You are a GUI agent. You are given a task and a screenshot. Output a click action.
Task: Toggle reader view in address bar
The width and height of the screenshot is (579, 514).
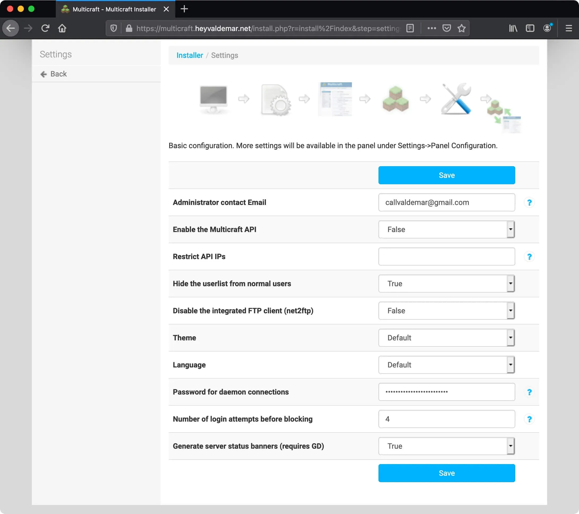[x=410, y=28]
